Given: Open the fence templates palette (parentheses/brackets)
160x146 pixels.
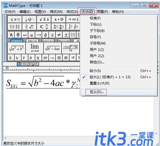Looking at the screenshot, I should [15, 27].
